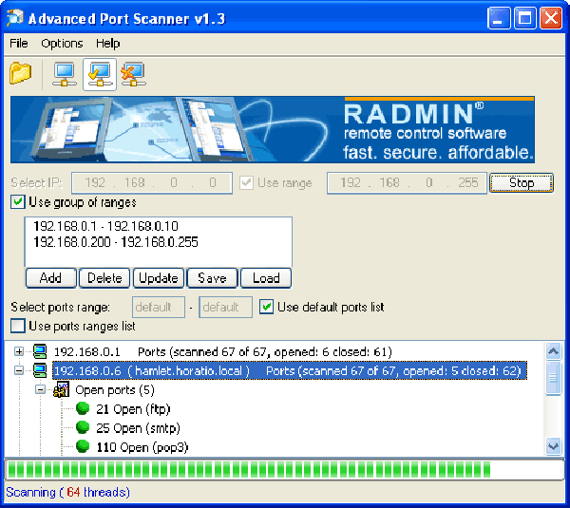Click the results scrollbar up arrow
570x508 pixels.
click(553, 351)
